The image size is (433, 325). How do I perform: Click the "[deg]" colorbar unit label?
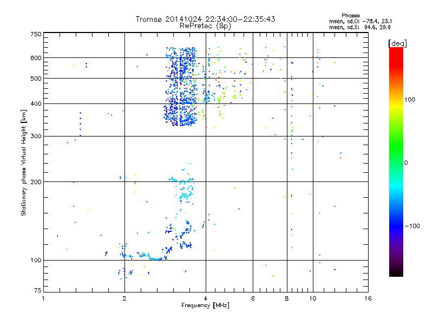click(397, 43)
